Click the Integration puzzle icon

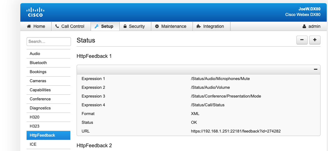(x=199, y=26)
